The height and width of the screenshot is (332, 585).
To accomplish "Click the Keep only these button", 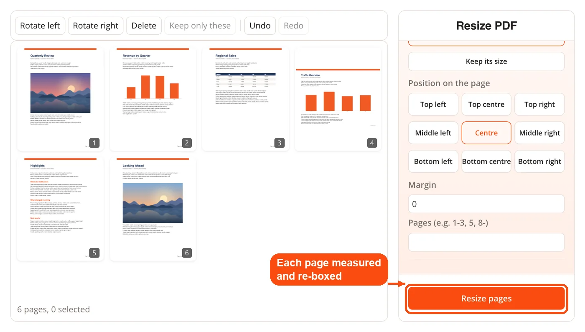I will [x=200, y=26].
